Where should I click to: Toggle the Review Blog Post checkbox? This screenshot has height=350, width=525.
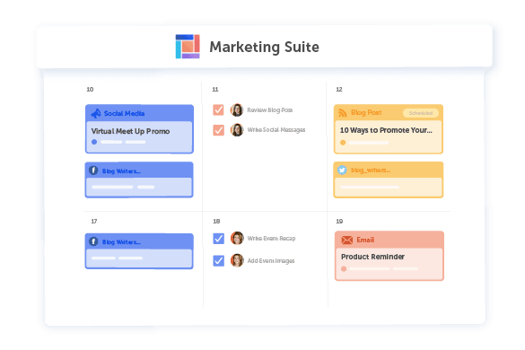[x=218, y=109]
